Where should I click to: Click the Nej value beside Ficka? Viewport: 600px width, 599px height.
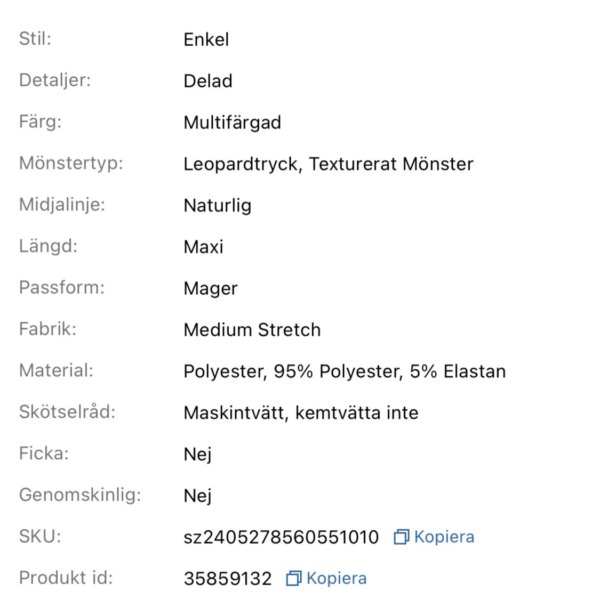tap(198, 455)
